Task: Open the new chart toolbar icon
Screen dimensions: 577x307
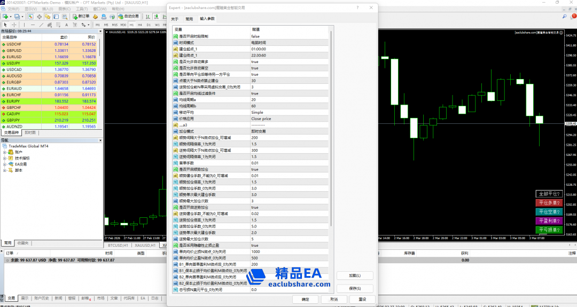Action: click(6, 17)
